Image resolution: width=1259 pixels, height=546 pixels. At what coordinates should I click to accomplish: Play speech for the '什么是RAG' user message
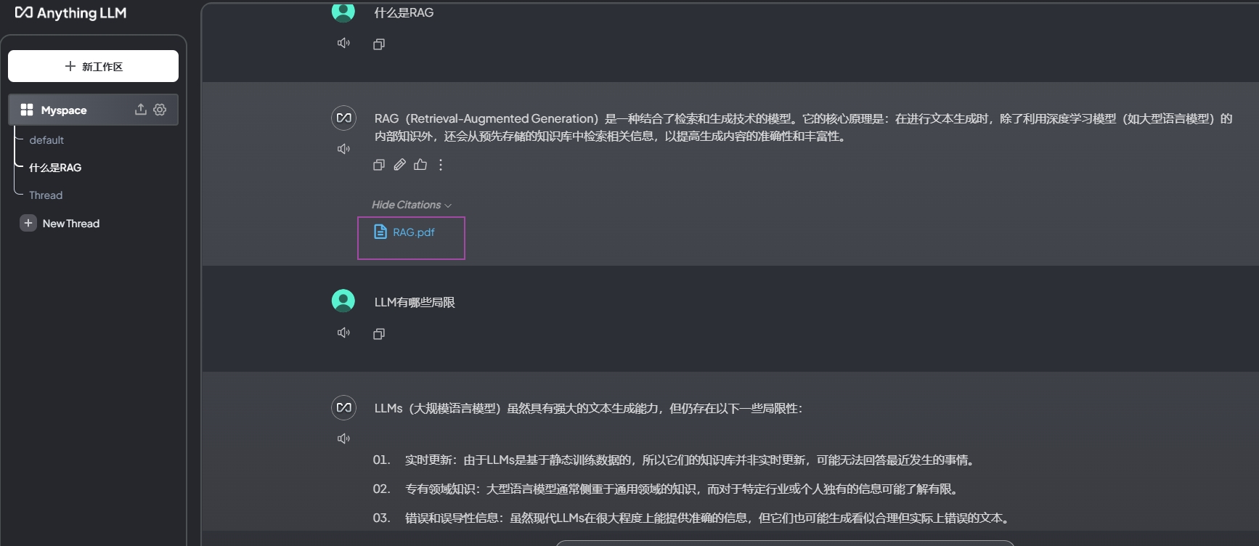coord(343,44)
